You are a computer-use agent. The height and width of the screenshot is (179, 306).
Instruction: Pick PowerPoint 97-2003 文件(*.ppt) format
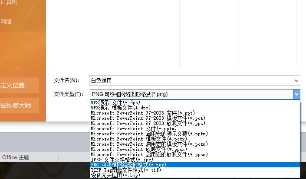click(x=195, y=113)
